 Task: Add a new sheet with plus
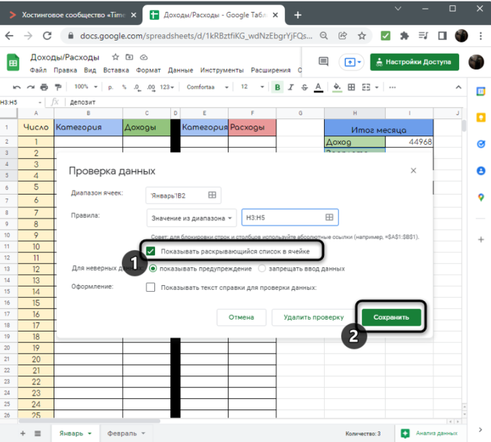23,433
